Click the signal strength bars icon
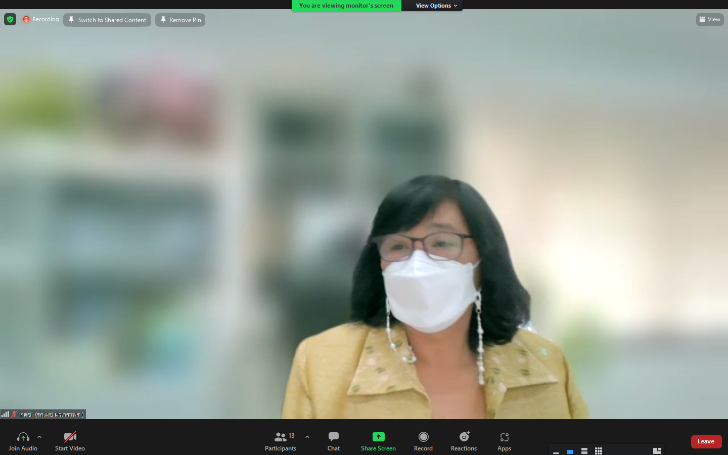Screen dimensions: 728x455 [5, 414]
